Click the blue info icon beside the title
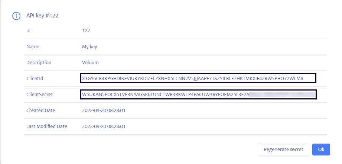 (x=16, y=16)
